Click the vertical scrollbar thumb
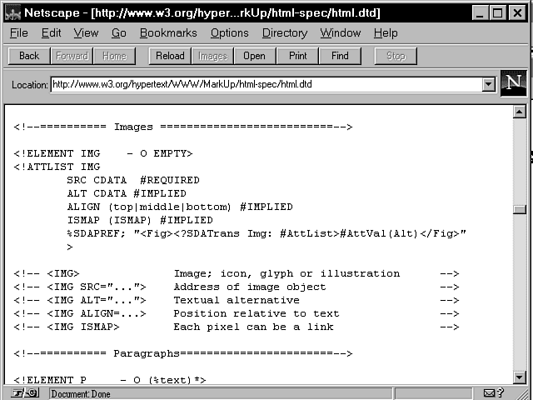This screenshot has width=533, height=400. pyautogui.click(x=520, y=209)
